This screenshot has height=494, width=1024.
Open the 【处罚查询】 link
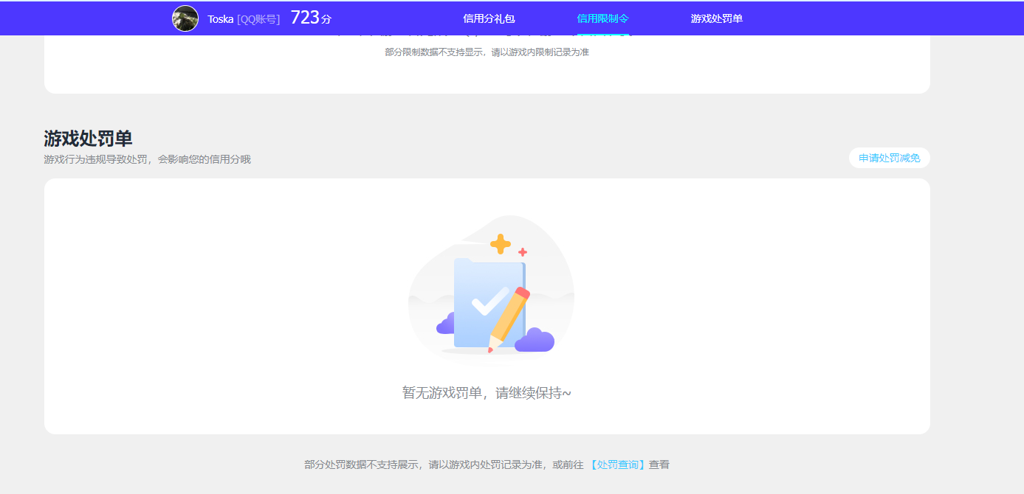pyautogui.click(x=617, y=465)
